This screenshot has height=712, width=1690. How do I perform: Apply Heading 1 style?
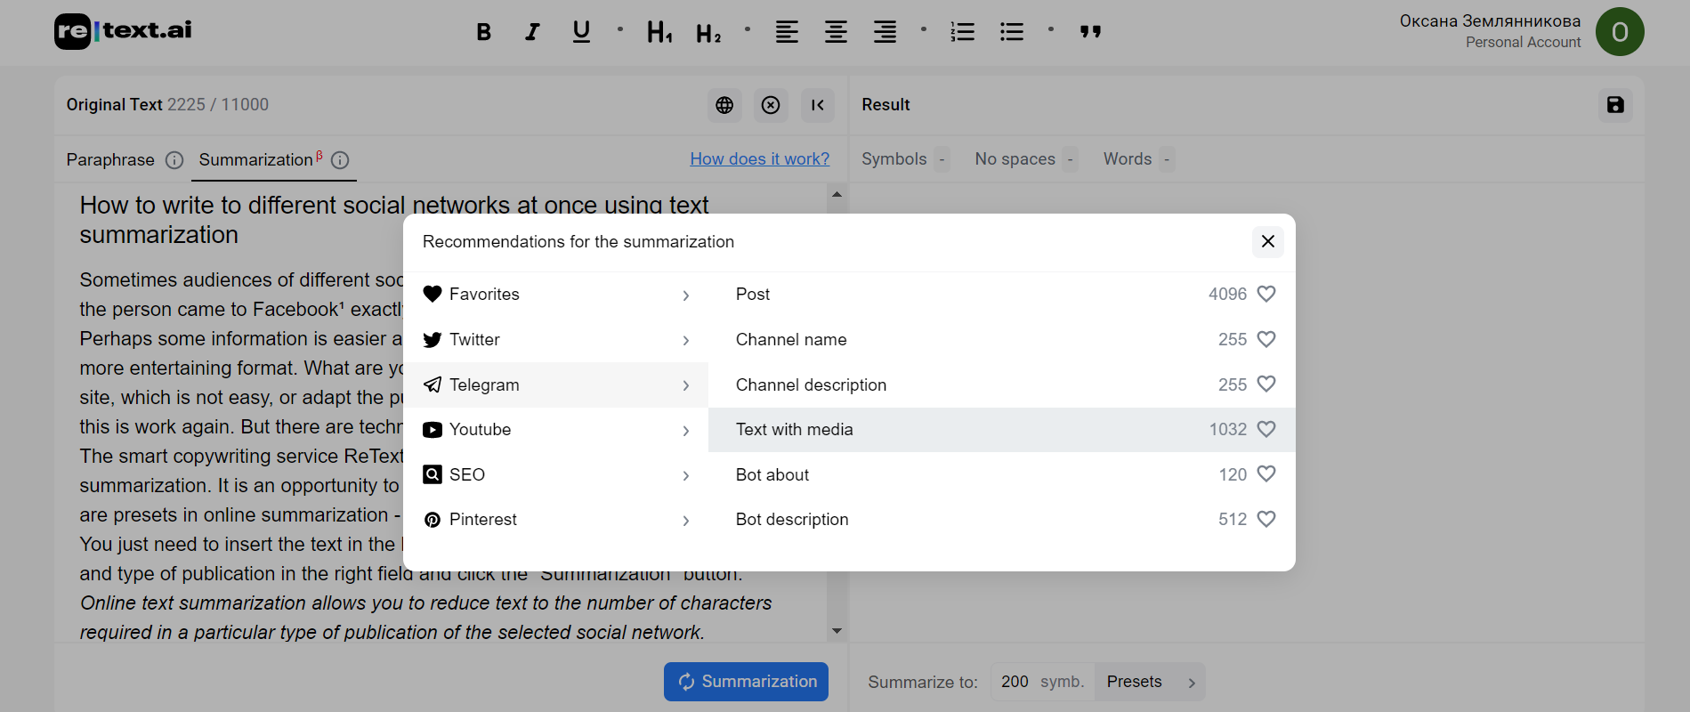659,33
